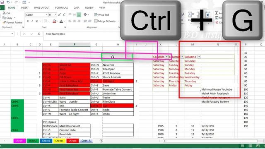Click Increase Indent icon
The image size is (265, 149).
[x=90, y=21]
